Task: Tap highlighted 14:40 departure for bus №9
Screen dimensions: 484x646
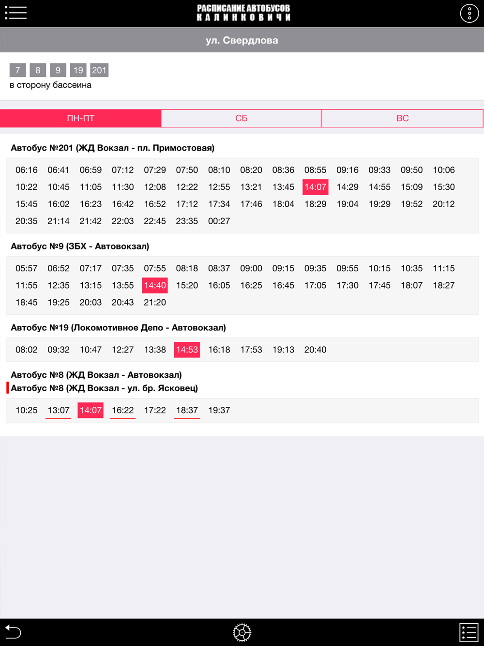Action: click(x=155, y=285)
